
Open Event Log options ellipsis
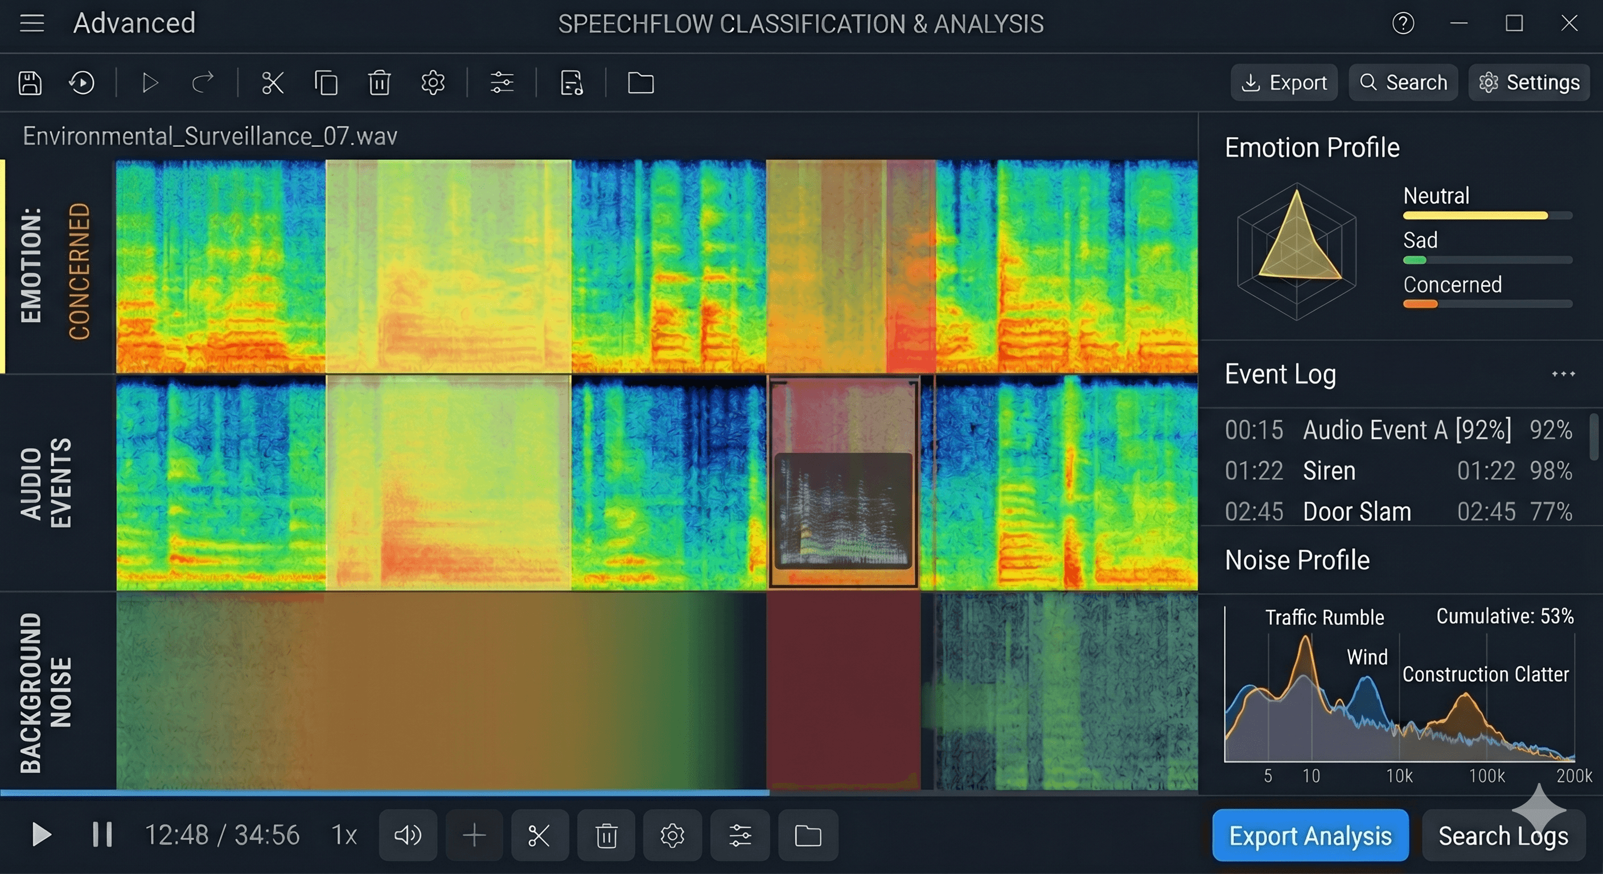click(x=1563, y=374)
